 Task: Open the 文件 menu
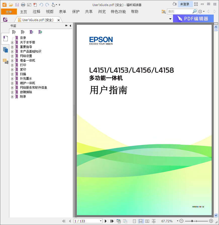[x=9, y=12]
